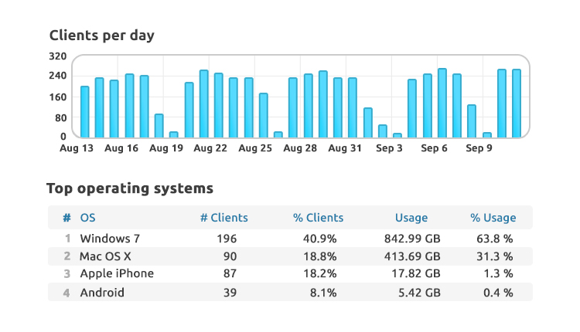Image resolution: width=580 pixels, height=332 pixels.
Task: Click the Clients per day heading
Action: coord(101,36)
